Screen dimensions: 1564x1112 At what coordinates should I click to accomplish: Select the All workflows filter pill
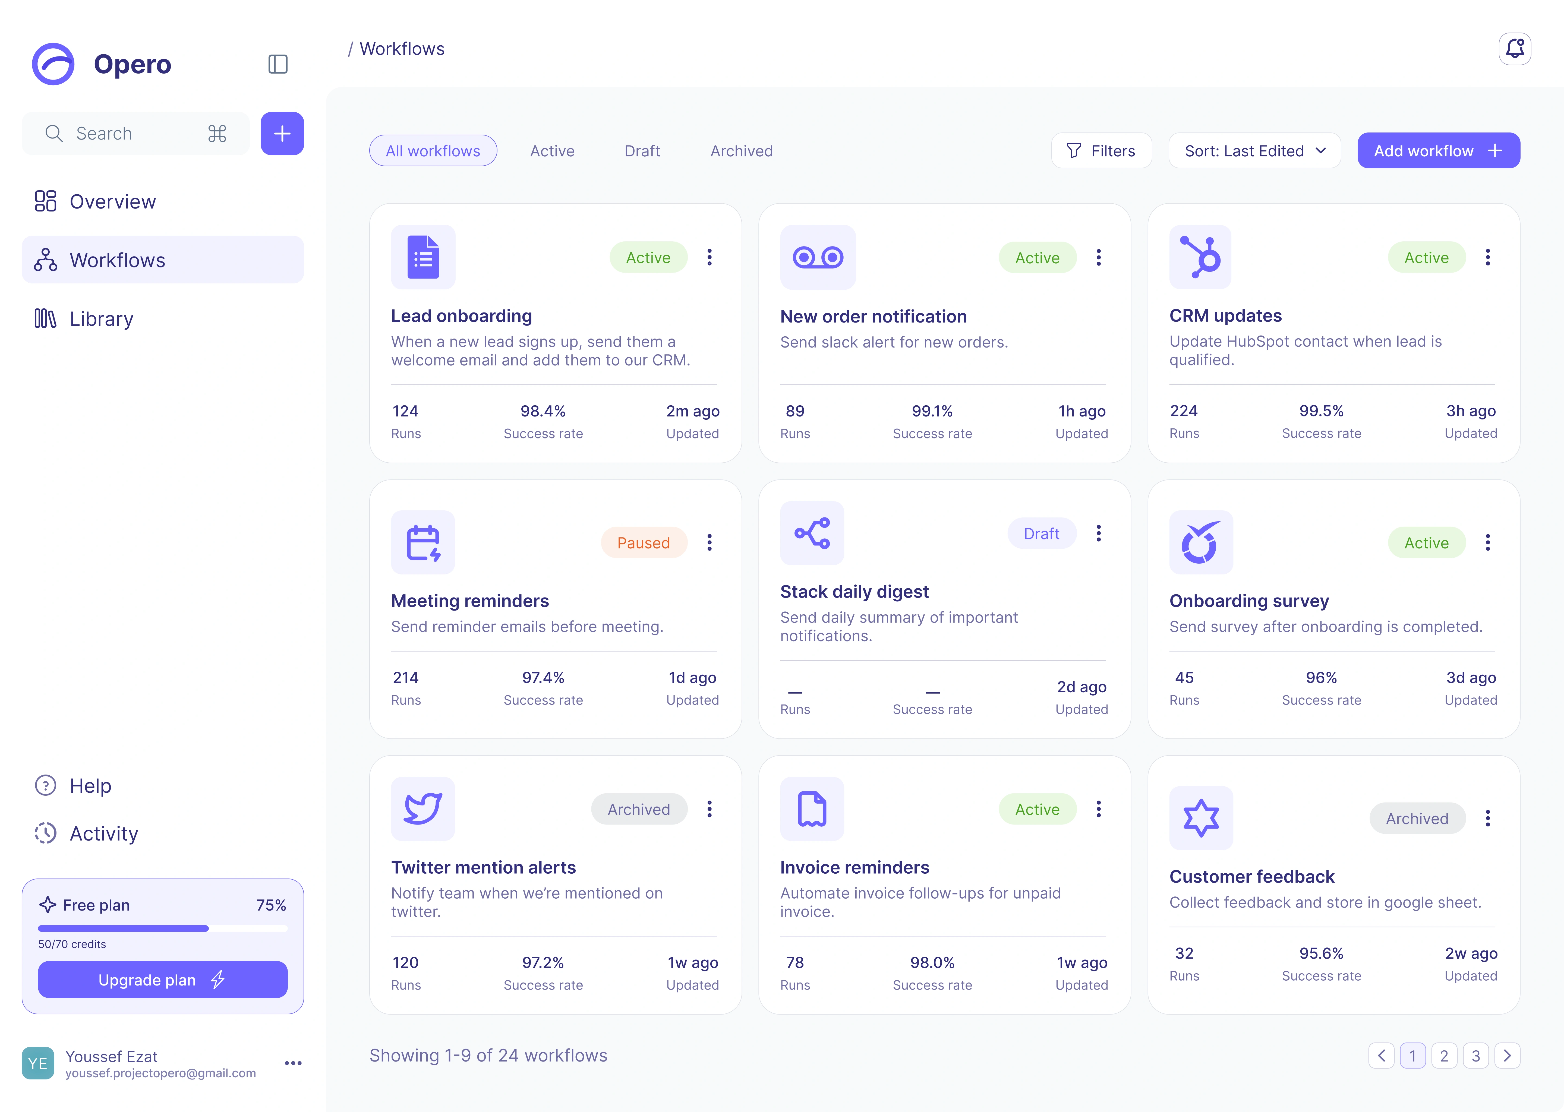tap(433, 151)
